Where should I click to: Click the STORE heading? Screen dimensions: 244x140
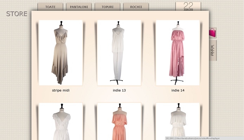point(17,14)
